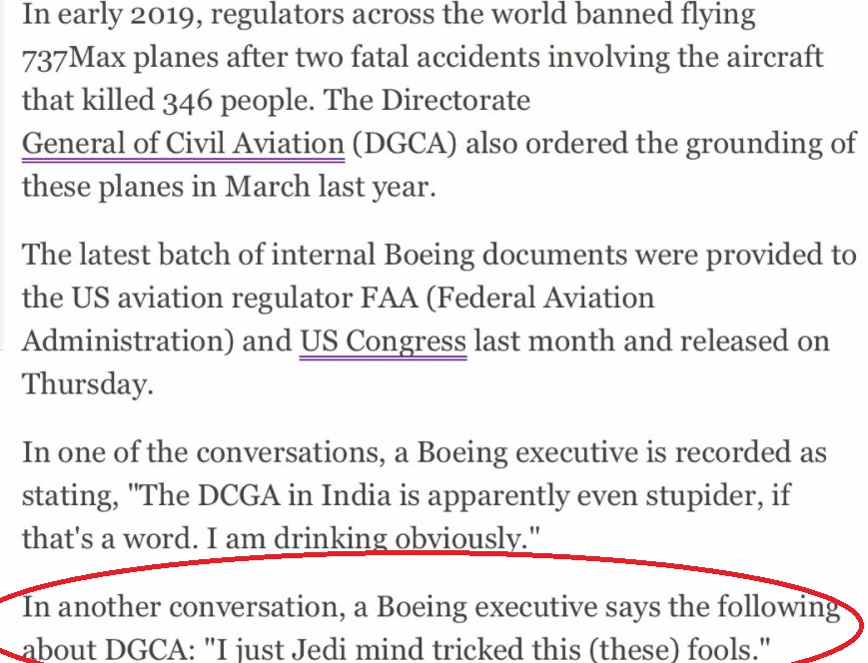The width and height of the screenshot is (868, 663).
Task: Click the '737Max' word in the article
Action: 74,58
